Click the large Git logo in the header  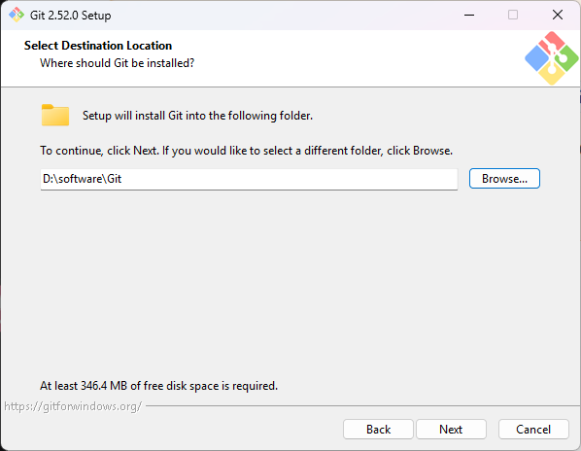coord(551,58)
